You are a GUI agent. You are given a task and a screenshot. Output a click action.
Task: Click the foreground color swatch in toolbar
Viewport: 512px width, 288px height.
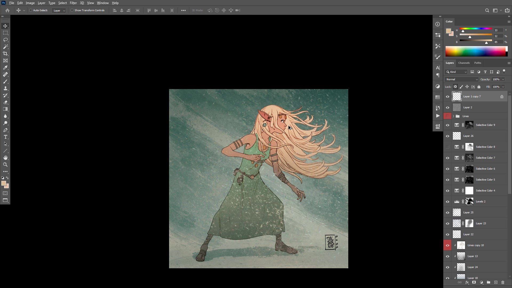click(3, 183)
